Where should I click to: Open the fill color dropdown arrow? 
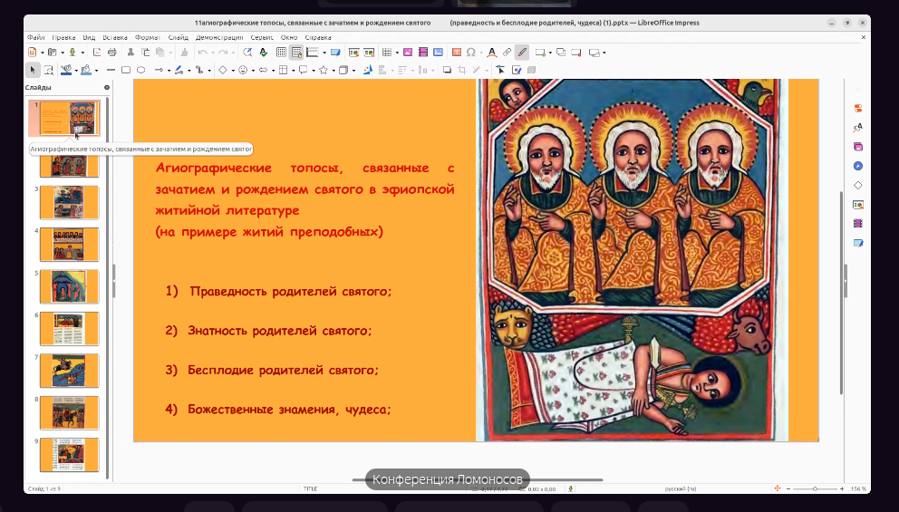point(96,71)
